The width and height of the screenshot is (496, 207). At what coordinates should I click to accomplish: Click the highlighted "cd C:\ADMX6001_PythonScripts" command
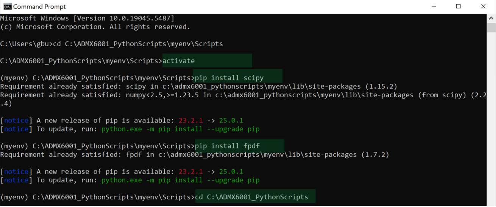coord(252,197)
